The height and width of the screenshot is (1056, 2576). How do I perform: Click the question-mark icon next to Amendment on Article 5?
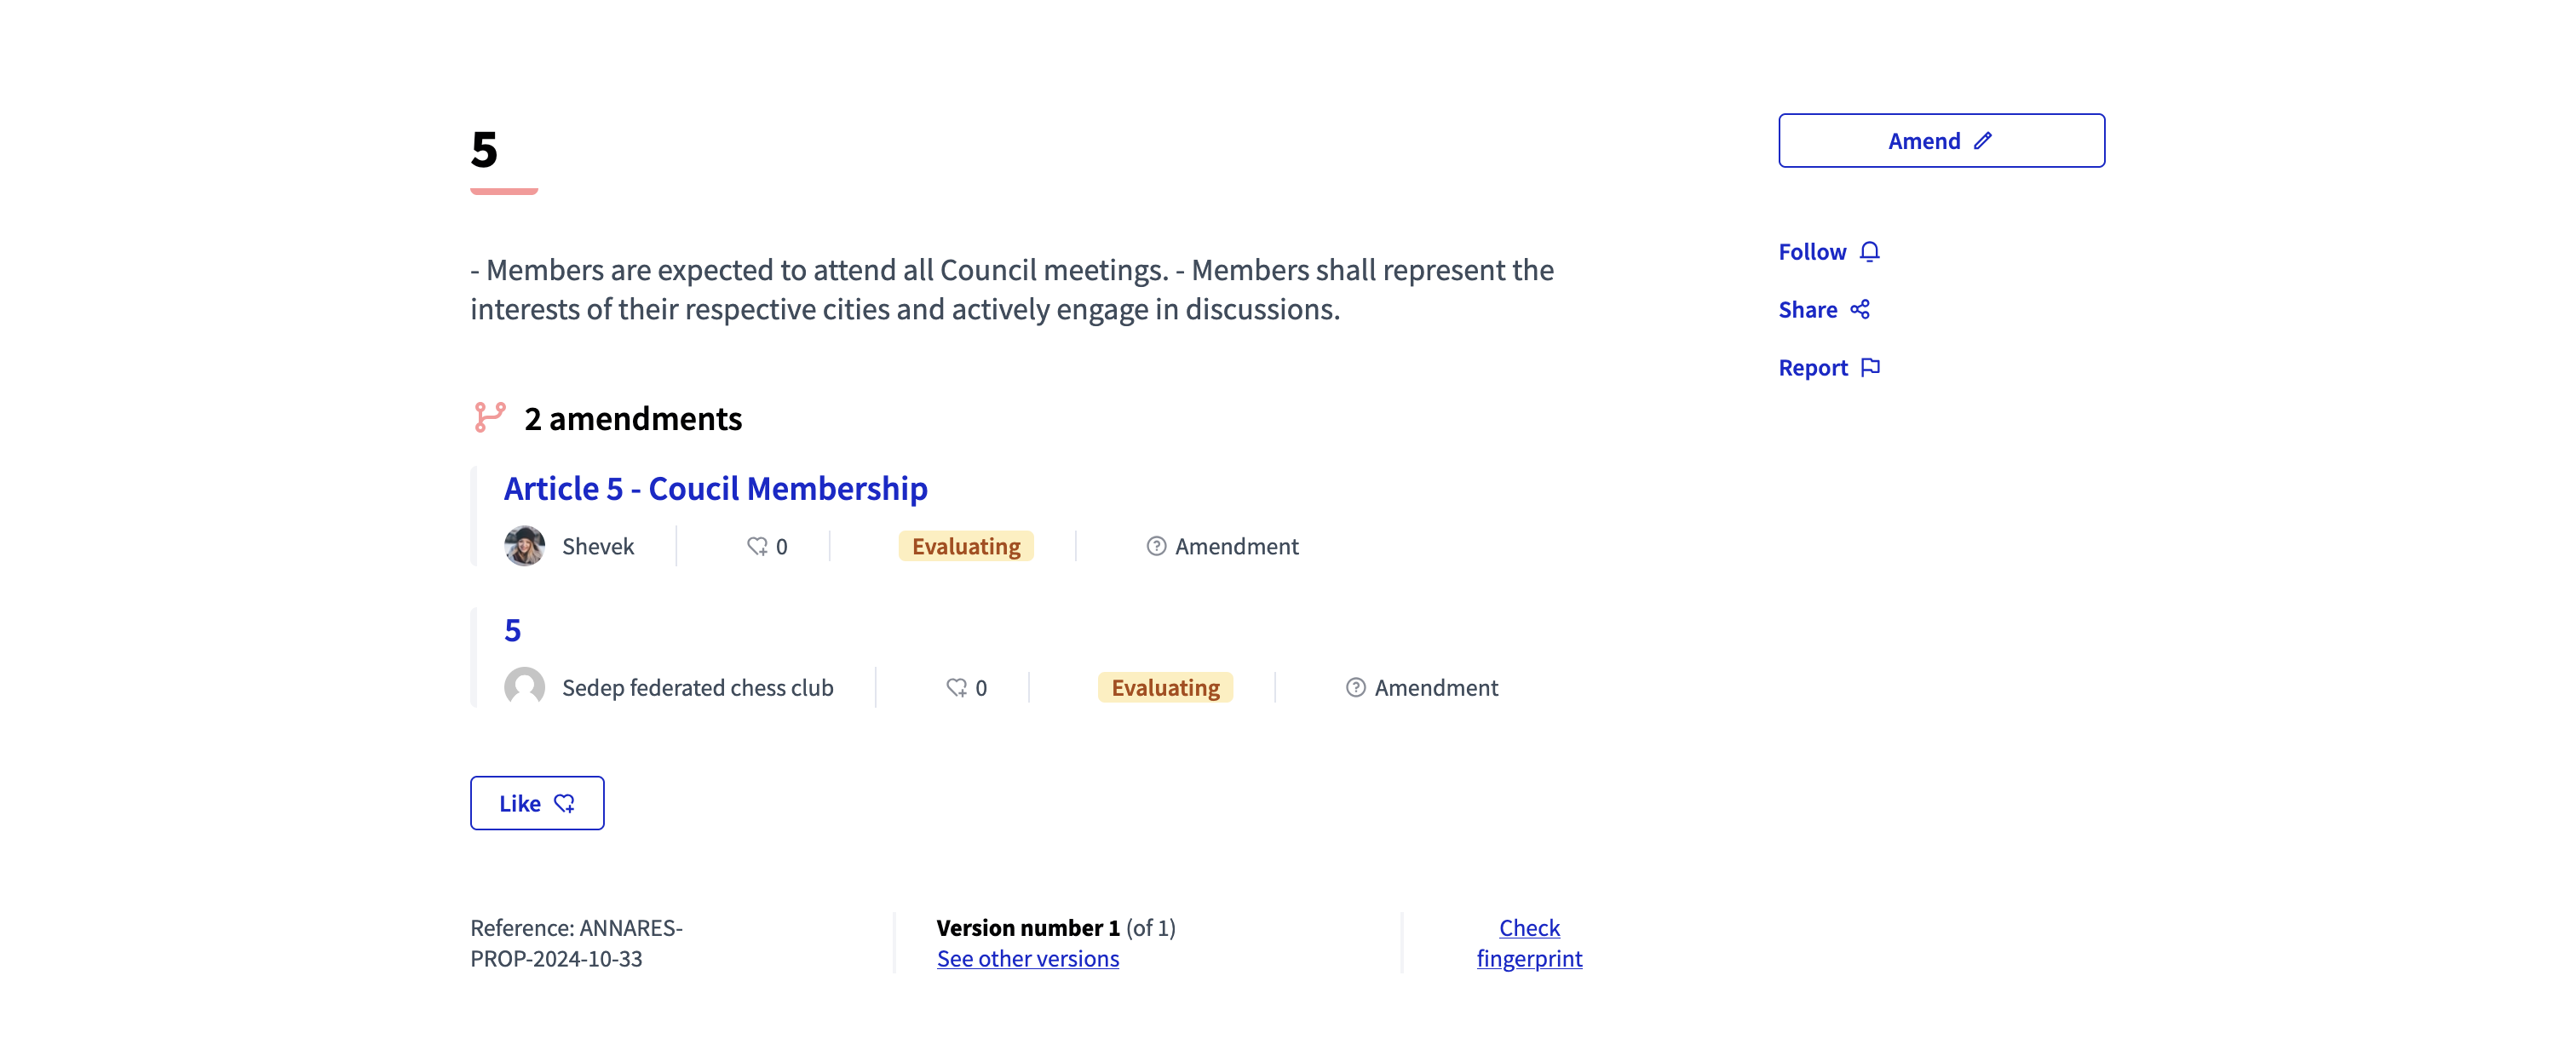(1157, 546)
